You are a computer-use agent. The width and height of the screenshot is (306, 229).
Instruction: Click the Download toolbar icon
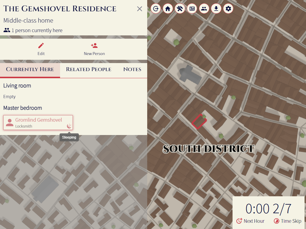pos(216,9)
